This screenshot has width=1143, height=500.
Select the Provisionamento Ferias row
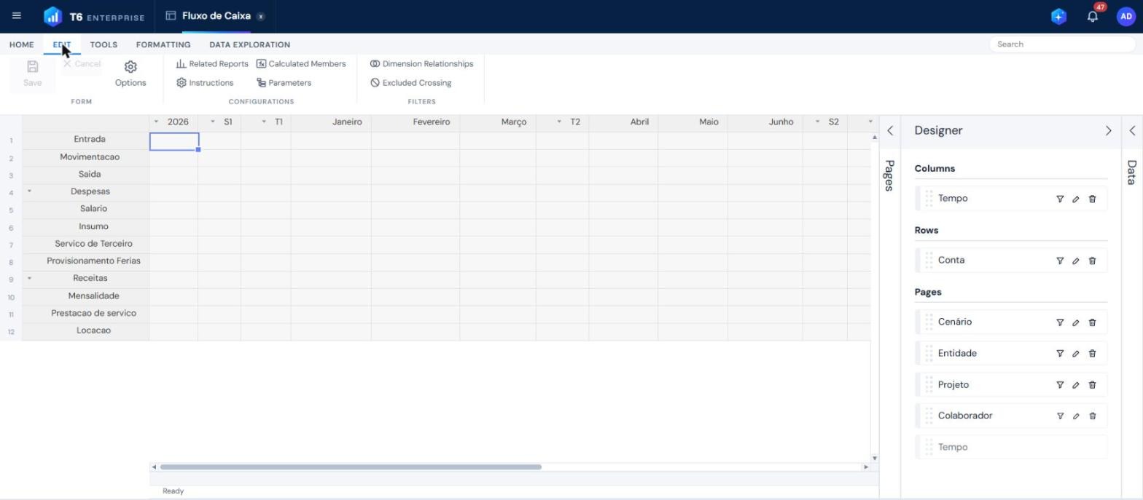click(85, 261)
